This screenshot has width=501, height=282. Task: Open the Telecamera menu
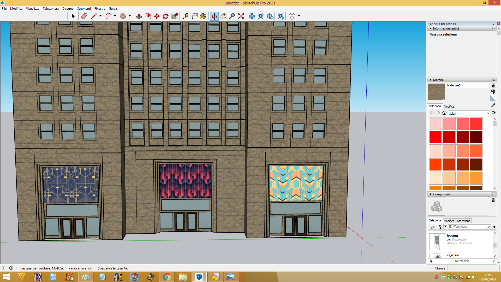pos(51,9)
